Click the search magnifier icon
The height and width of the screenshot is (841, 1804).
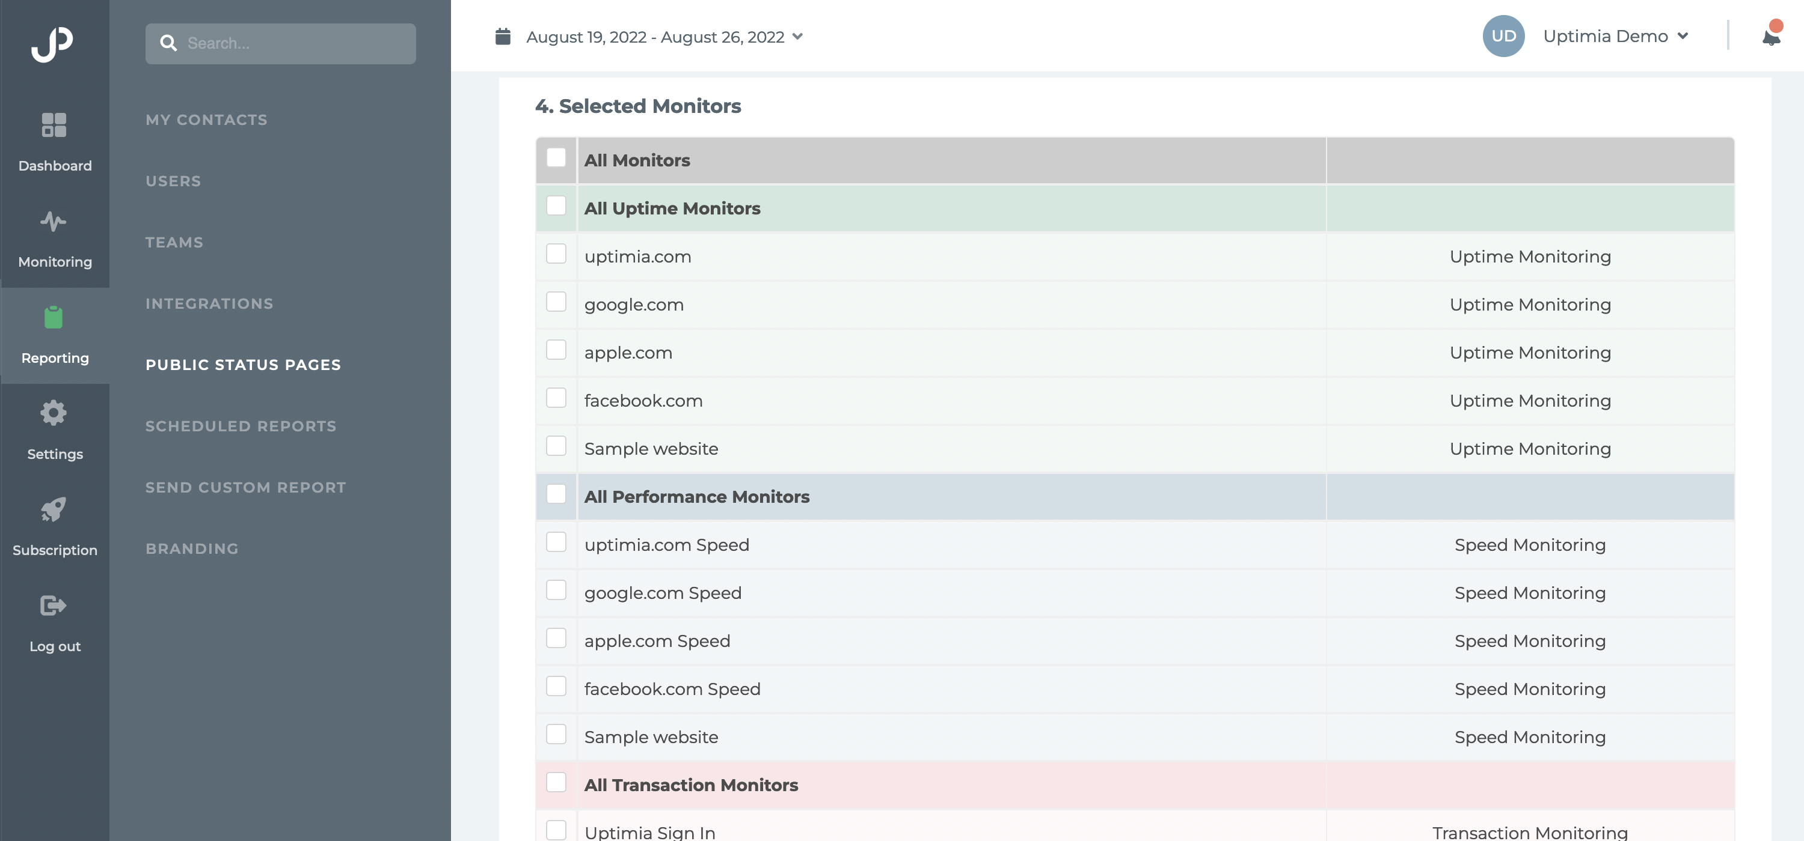[168, 43]
